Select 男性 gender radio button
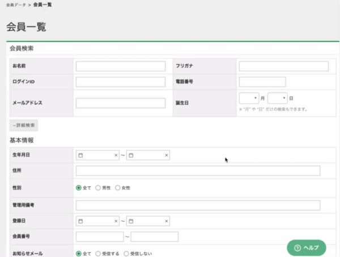340x257 pixels. (x=98, y=188)
